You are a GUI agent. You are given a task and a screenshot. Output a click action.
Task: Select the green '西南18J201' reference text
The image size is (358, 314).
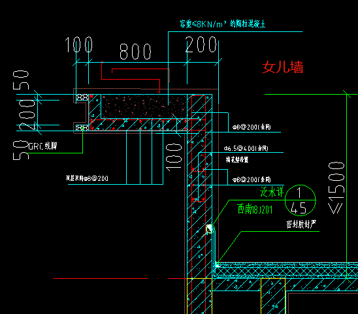tap(255, 210)
